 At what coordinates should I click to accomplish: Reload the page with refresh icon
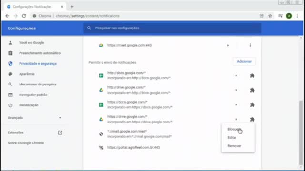[24, 16]
